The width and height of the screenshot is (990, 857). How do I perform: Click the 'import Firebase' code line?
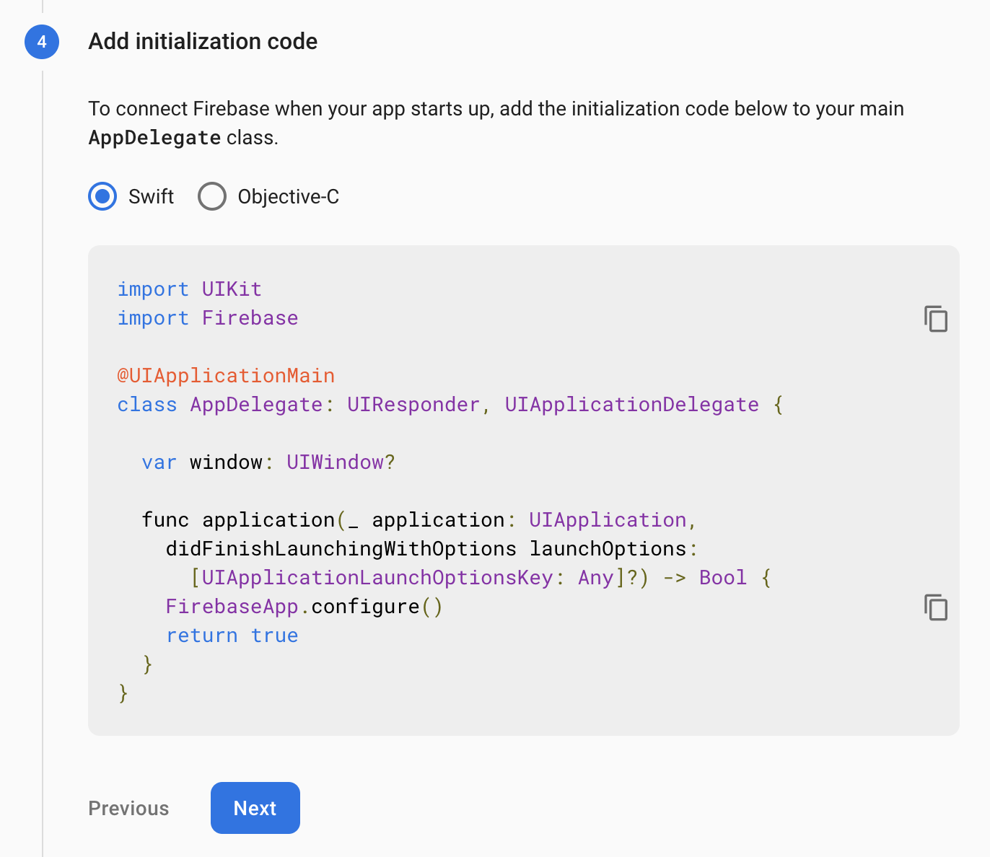click(208, 318)
